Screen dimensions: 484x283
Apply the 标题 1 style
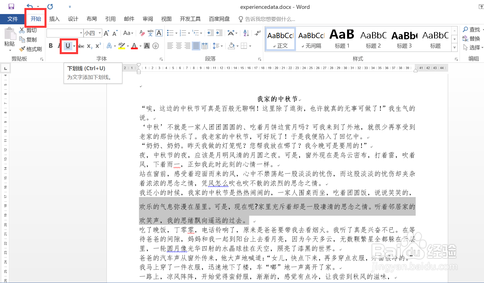click(x=342, y=39)
